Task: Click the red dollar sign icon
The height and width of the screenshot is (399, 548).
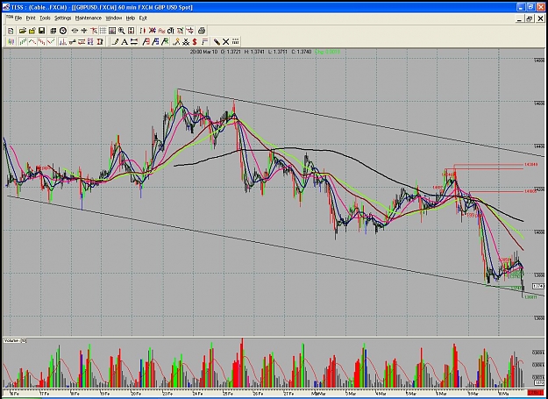Action: point(195,42)
